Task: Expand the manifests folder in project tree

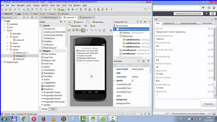Action: point(4,24)
